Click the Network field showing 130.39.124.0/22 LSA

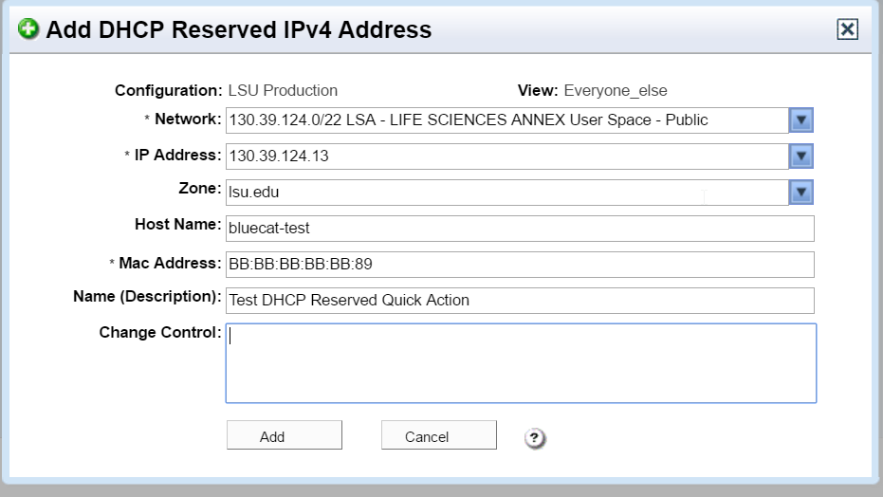coord(507,120)
